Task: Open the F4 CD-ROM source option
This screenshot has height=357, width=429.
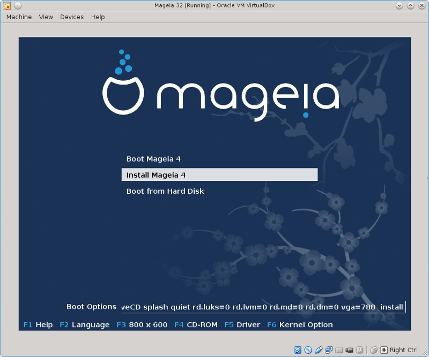Action: click(196, 324)
